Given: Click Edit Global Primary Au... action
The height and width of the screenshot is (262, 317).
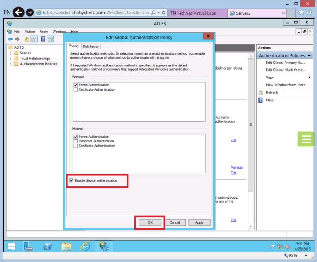Looking at the screenshot, I should (x=285, y=63).
